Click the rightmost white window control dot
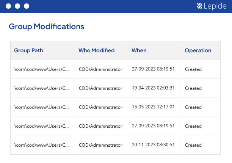 [x=27, y=6]
